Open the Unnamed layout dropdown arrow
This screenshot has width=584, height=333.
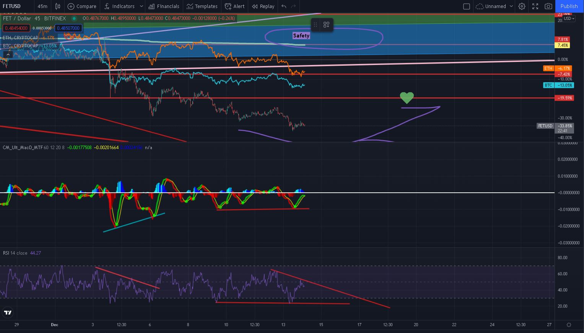(x=511, y=6)
